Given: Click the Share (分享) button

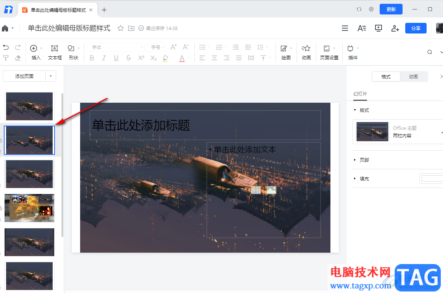Looking at the screenshot, I should (416, 28).
